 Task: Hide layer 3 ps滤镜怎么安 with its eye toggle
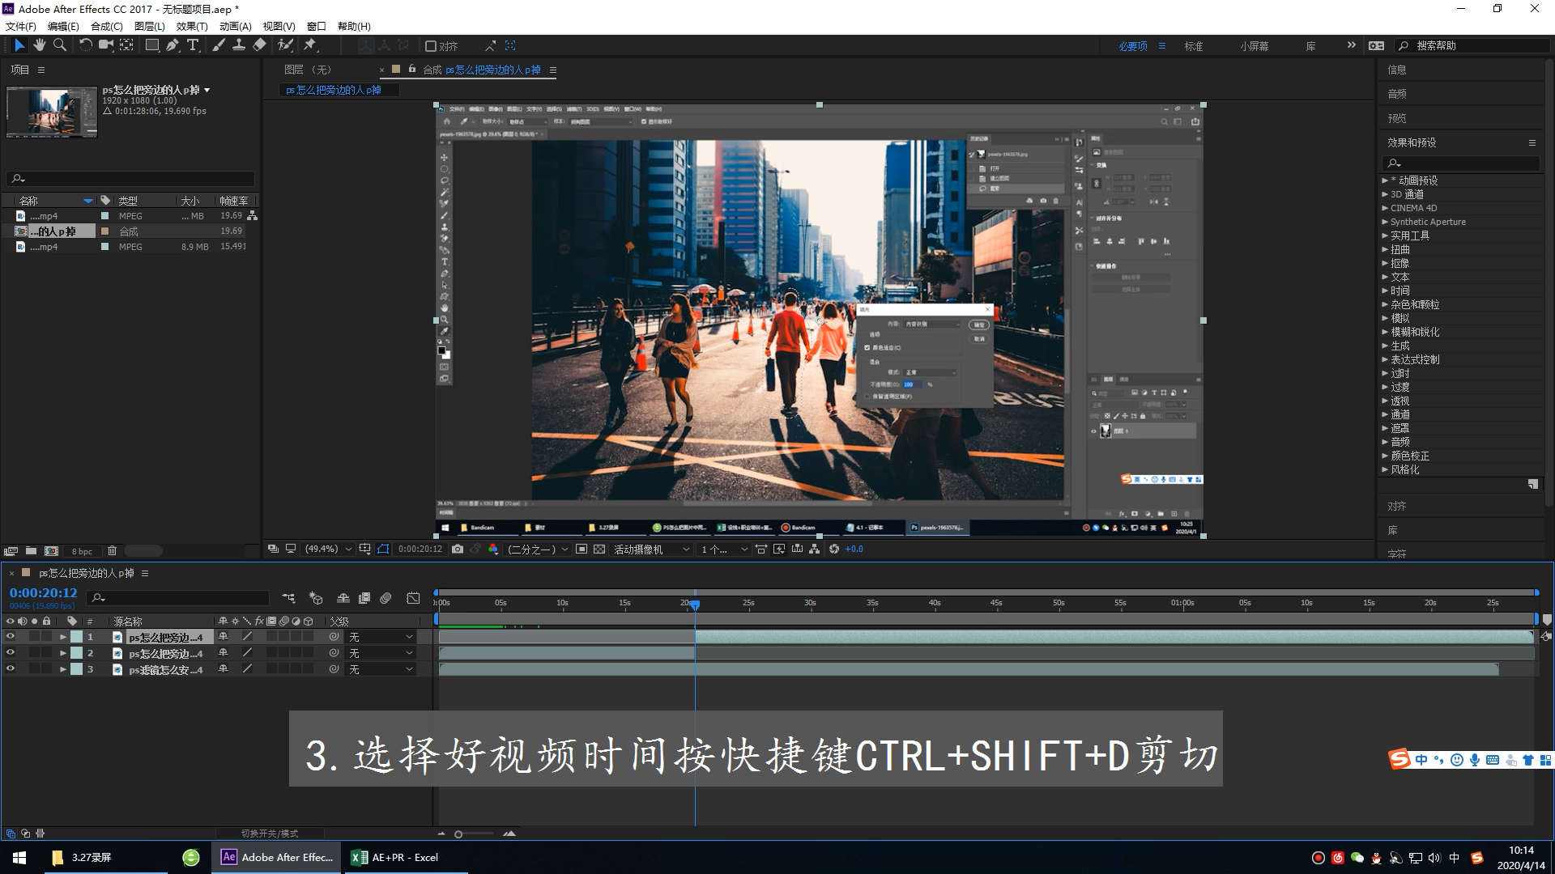click(11, 668)
